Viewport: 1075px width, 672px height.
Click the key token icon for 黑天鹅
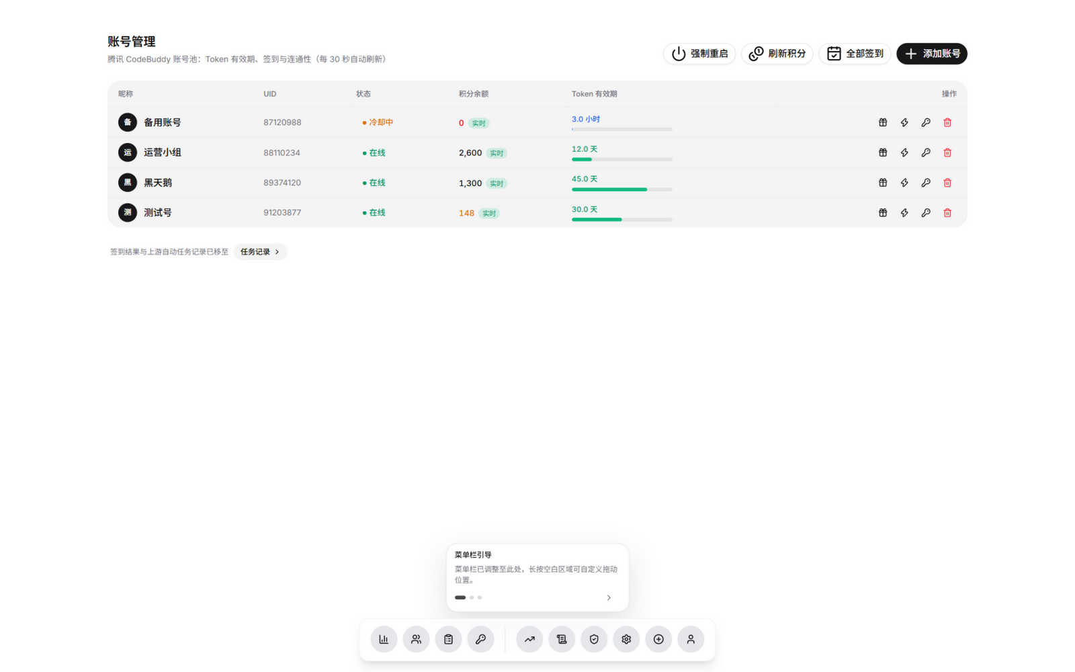(926, 183)
